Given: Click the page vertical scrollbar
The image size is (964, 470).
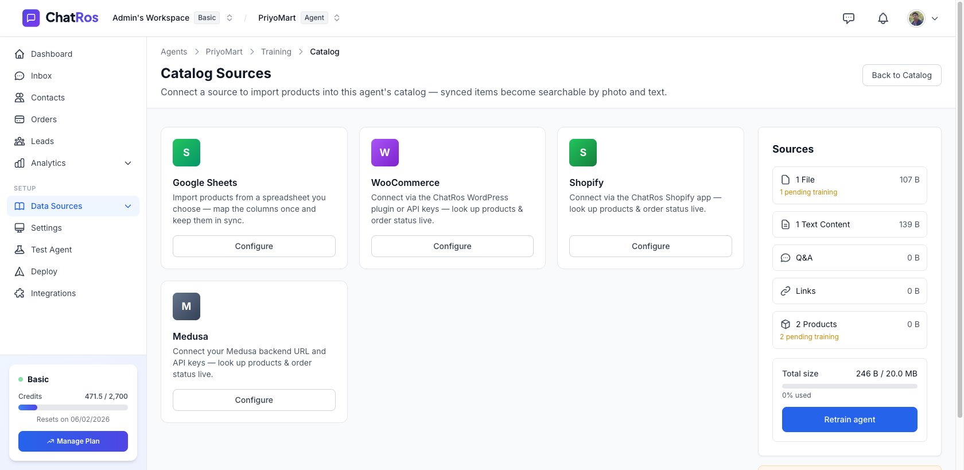Looking at the screenshot, I should click(x=959, y=209).
